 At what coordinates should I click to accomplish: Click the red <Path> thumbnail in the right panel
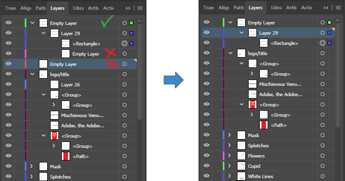click(x=264, y=125)
